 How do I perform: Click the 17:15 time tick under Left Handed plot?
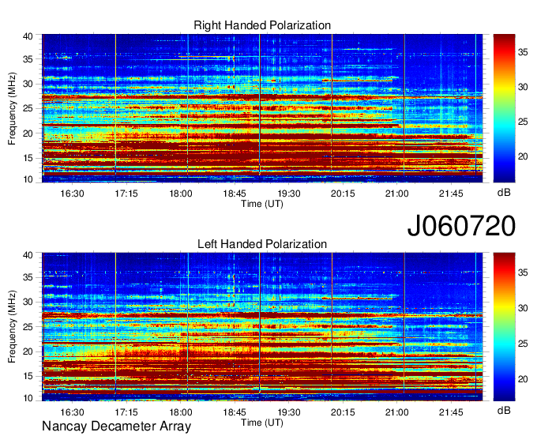coord(126,412)
